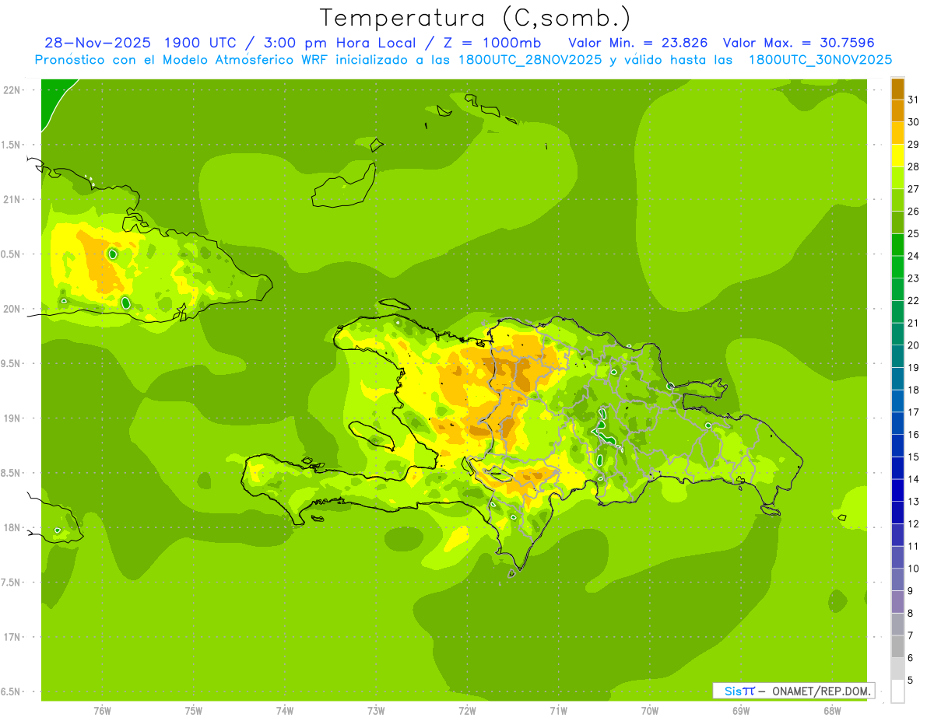Click the "1900 UTC" time text
This screenshot has width=934, height=721.
point(199,42)
